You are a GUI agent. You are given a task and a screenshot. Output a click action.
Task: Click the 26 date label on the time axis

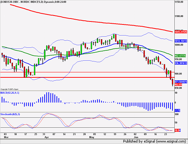[125, 134]
